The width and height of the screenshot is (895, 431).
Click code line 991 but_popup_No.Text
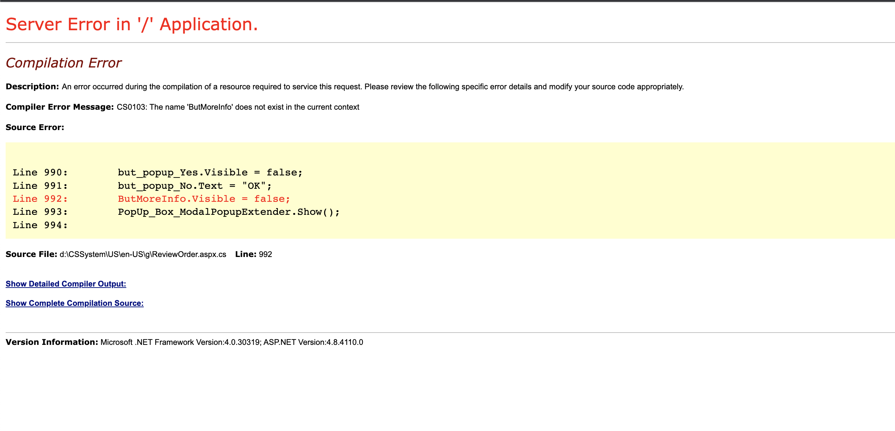pos(195,186)
